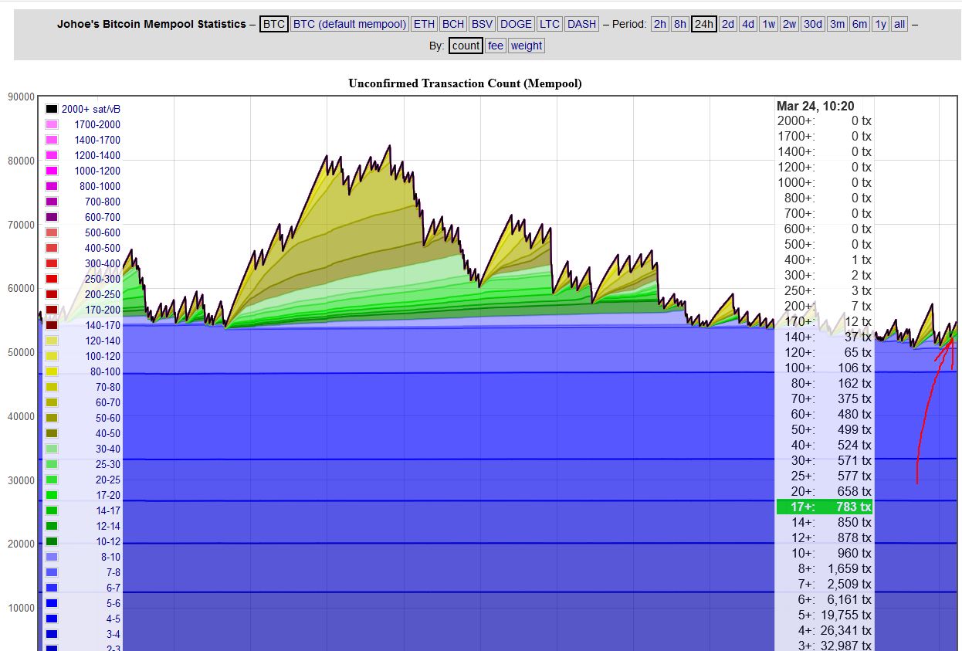
Task: Click the 70-80 legend swatch
Action: (x=52, y=387)
